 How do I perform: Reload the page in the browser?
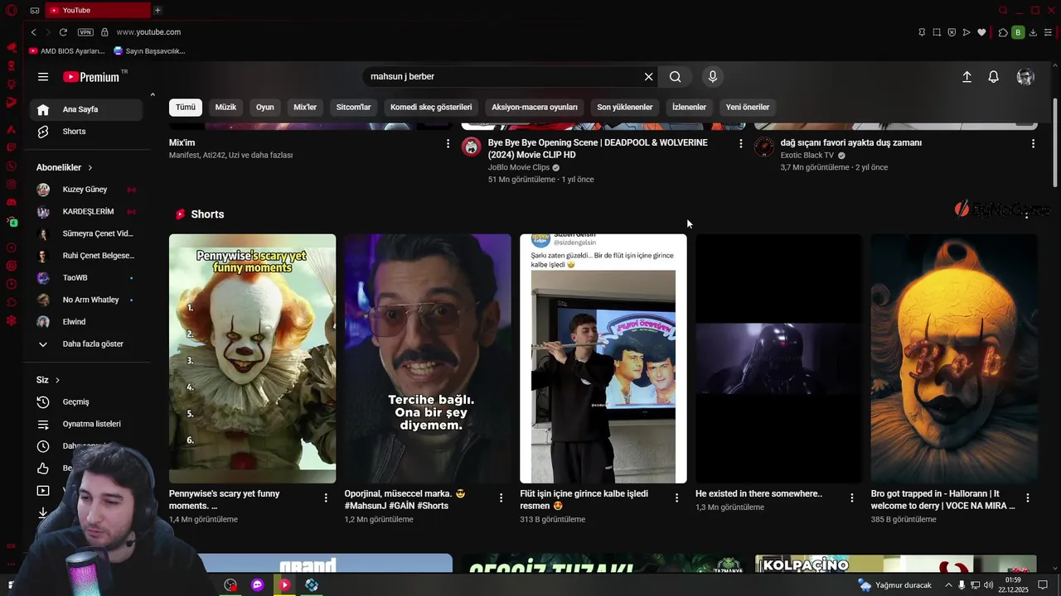coord(63,32)
